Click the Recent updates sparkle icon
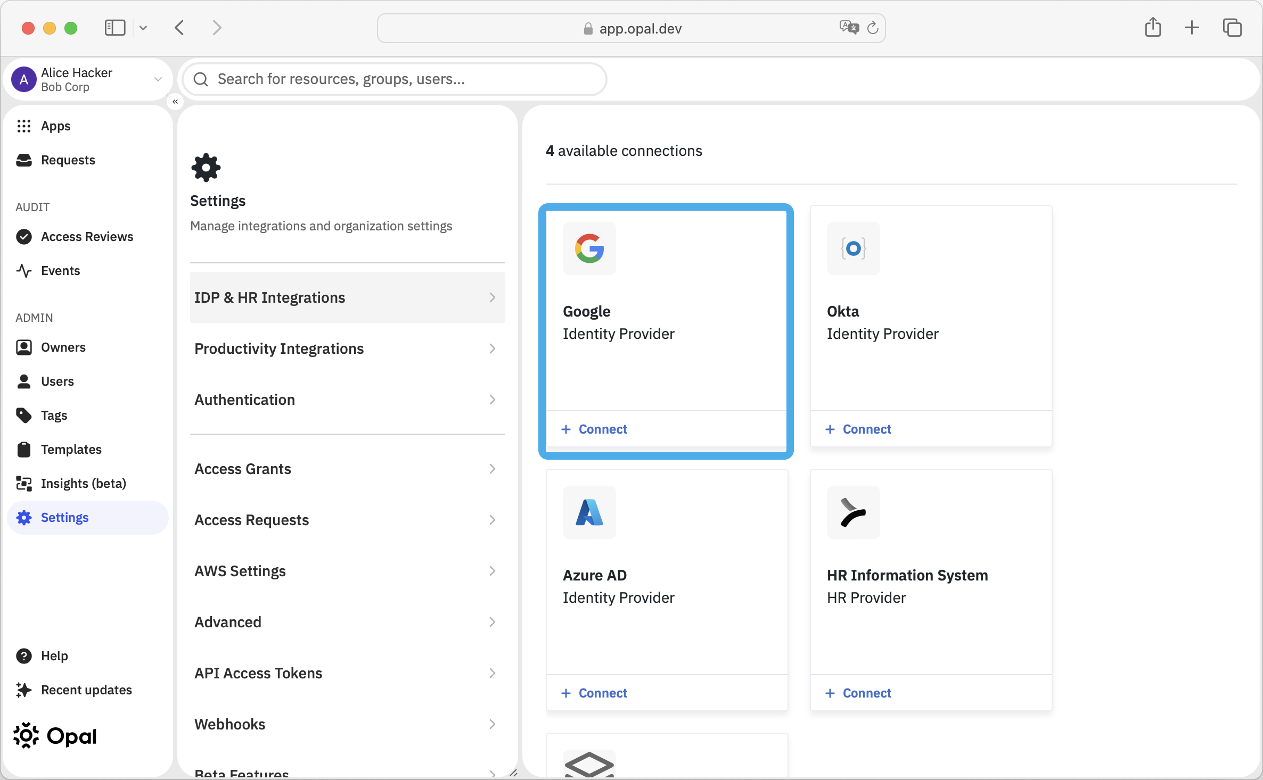 click(24, 690)
